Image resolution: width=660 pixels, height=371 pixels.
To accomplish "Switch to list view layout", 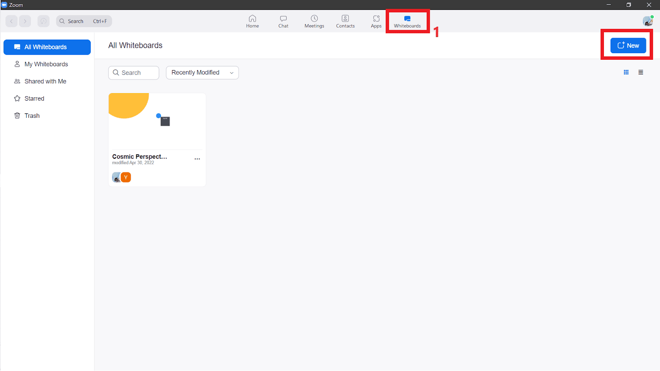I will coord(641,72).
